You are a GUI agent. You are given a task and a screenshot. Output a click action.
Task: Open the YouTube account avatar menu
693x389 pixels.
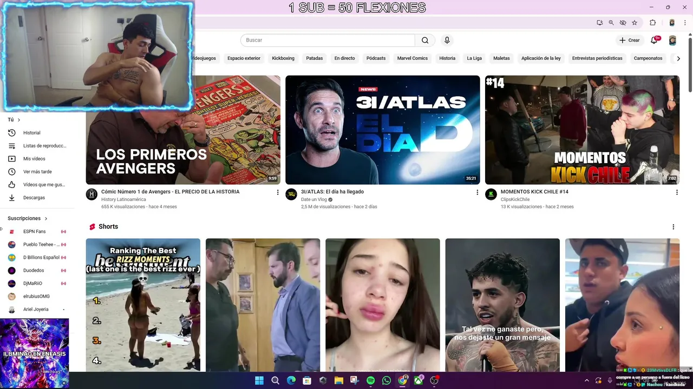coord(672,41)
